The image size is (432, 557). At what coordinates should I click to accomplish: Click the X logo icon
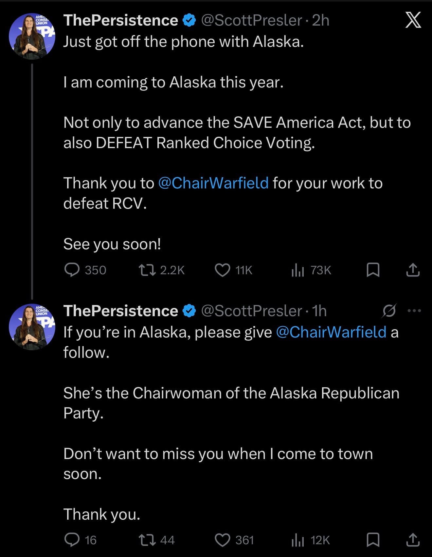click(413, 20)
